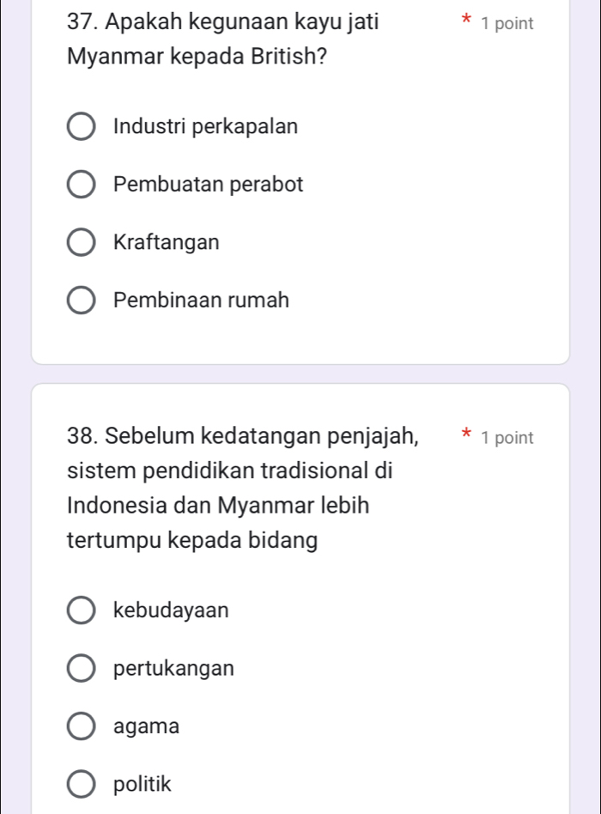Click the 'Pembuatan perabot' label text
The width and height of the screenshot is (601, 814).
coord(209,185)
